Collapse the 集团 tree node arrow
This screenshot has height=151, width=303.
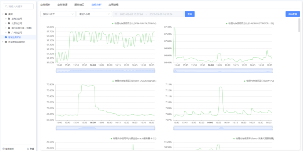pos(3,14)
